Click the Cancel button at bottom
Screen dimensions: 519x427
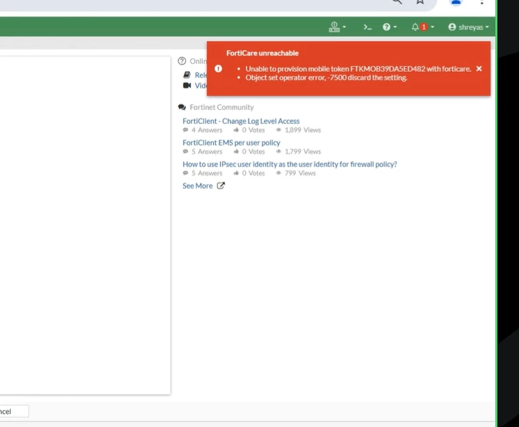pyautogui.click(x=14, y=412)
